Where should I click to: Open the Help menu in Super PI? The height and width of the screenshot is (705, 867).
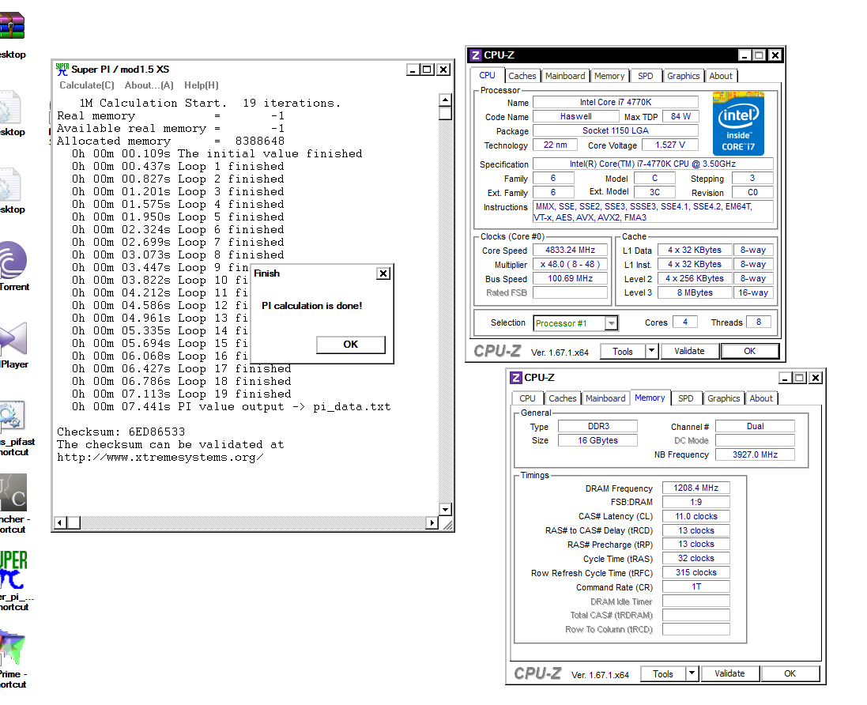[202, 85]
